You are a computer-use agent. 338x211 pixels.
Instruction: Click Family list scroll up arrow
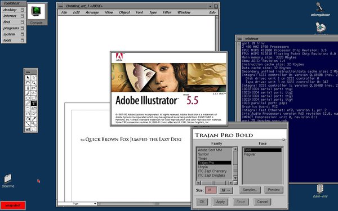coord(235,149)
